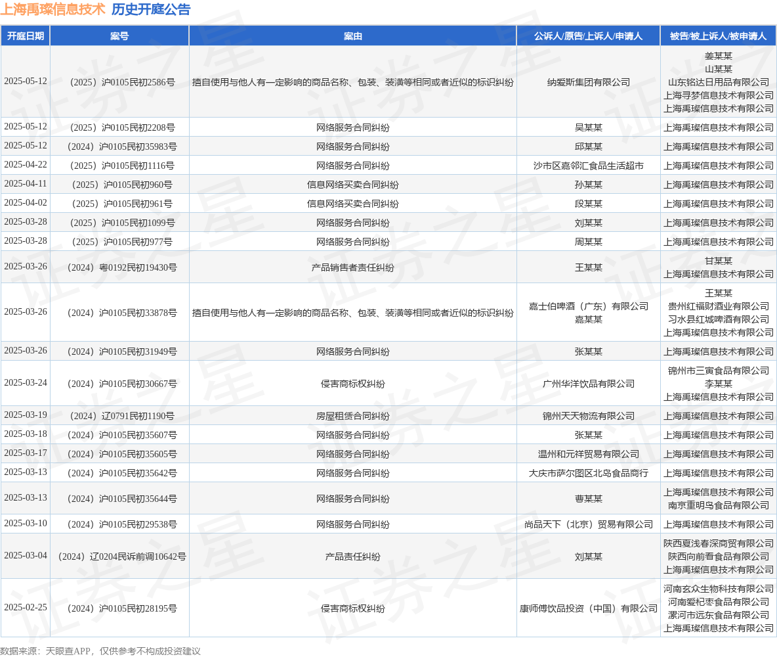
Task: Click plaintiff 沙市区嘉邻汇食品生活超市
Action: coord(588,166)
